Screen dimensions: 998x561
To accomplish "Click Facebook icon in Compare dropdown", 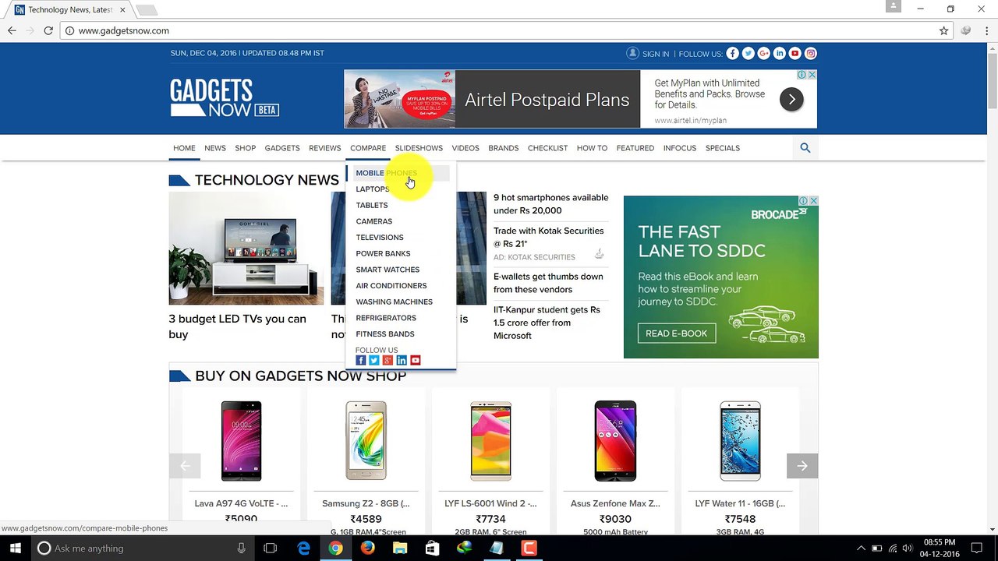I will coord(361,360).
